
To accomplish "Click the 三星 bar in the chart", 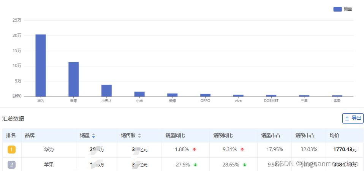I will [304, 96].
